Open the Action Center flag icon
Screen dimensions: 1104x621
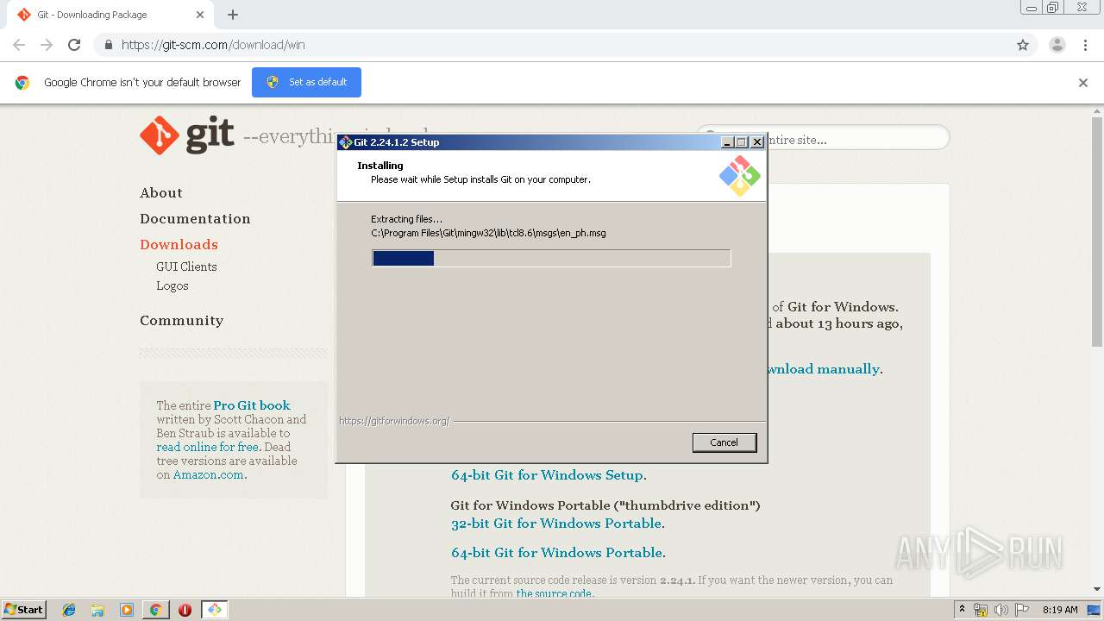point(1022,610)
